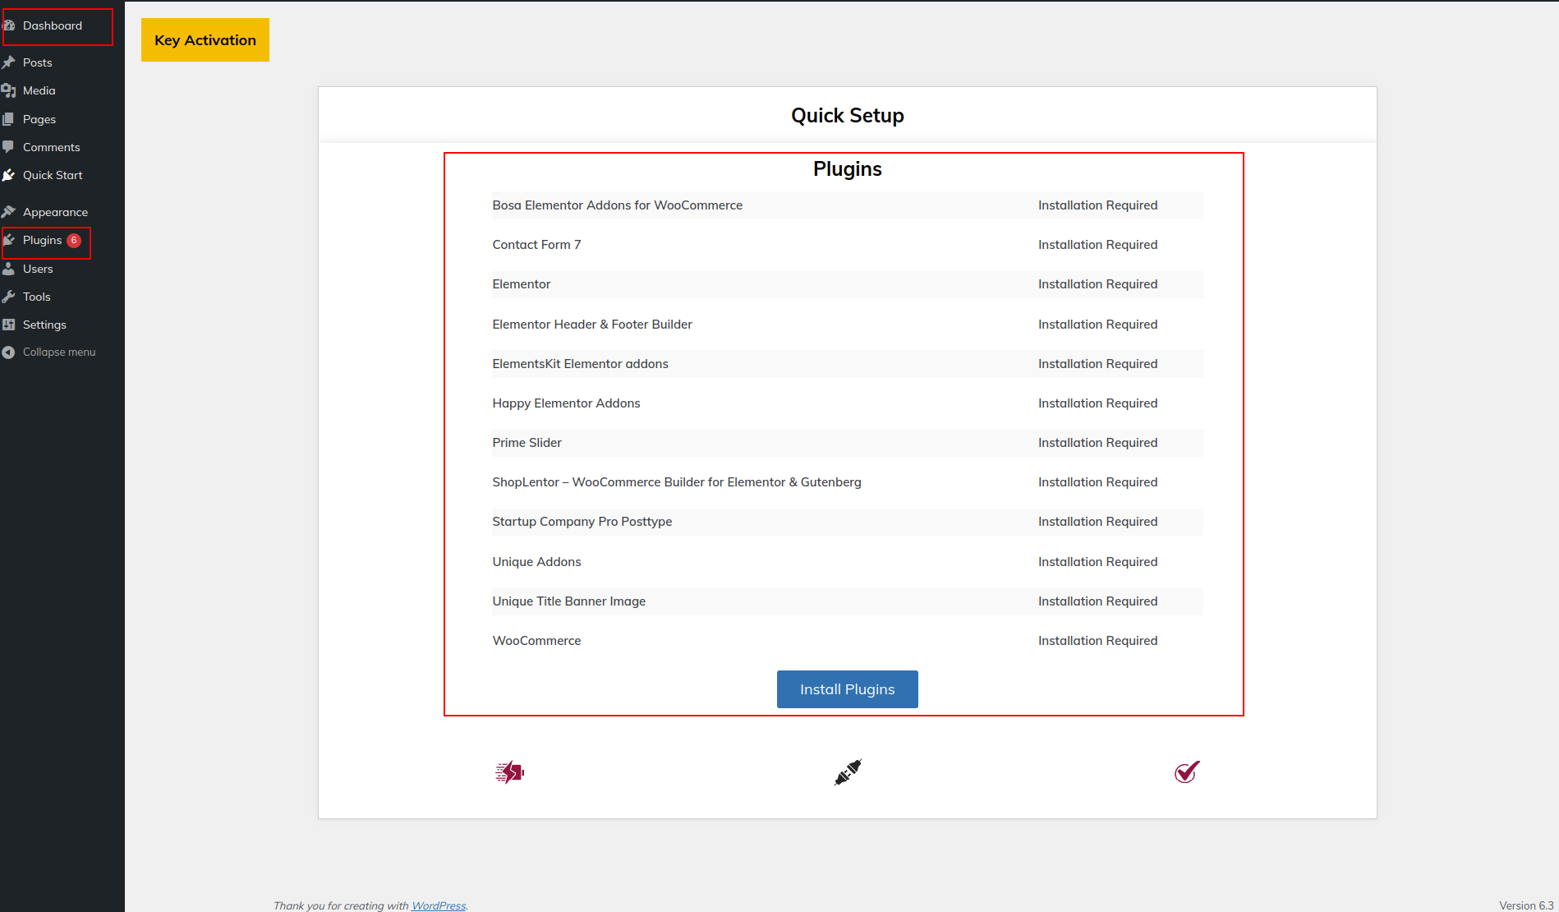Click the Tools wrench icon

(9, 297)
